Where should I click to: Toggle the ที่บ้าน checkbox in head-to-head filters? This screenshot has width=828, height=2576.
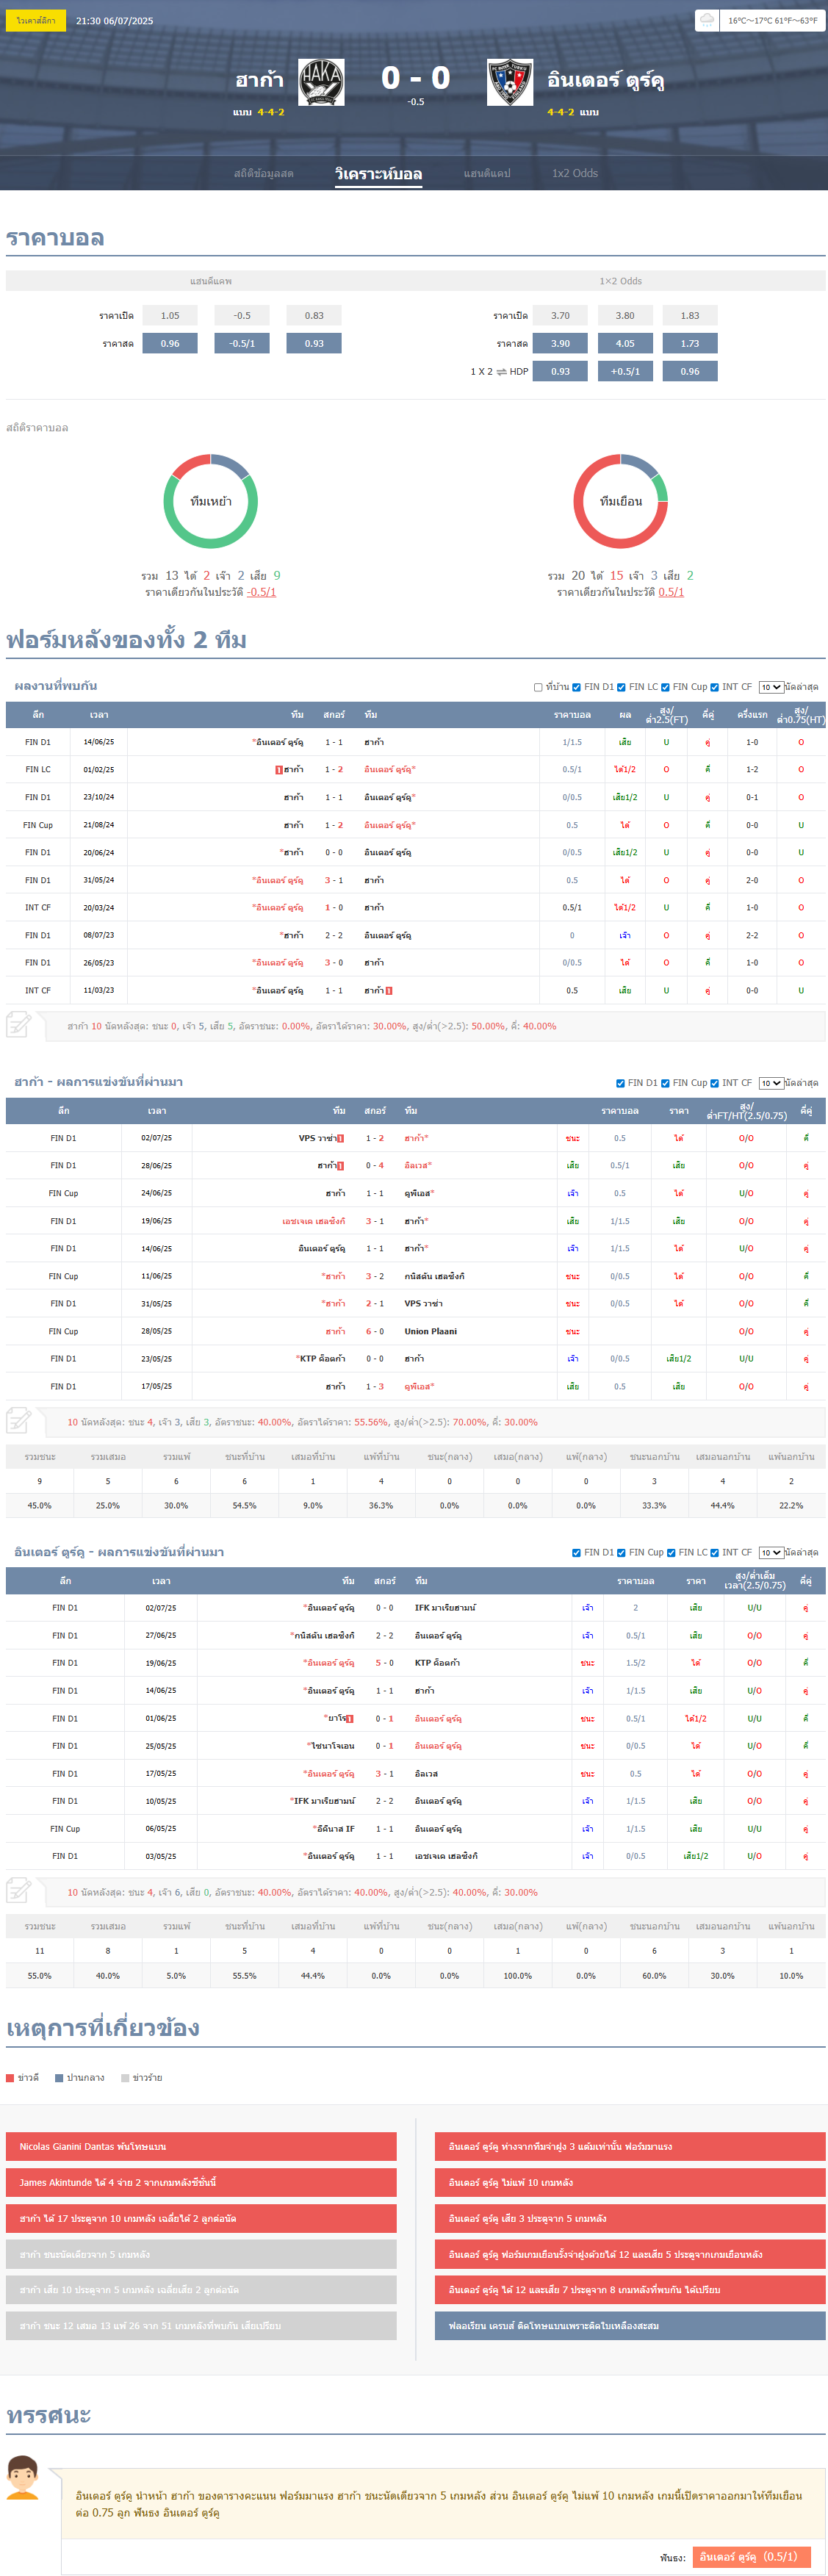[x=538, y=687]
